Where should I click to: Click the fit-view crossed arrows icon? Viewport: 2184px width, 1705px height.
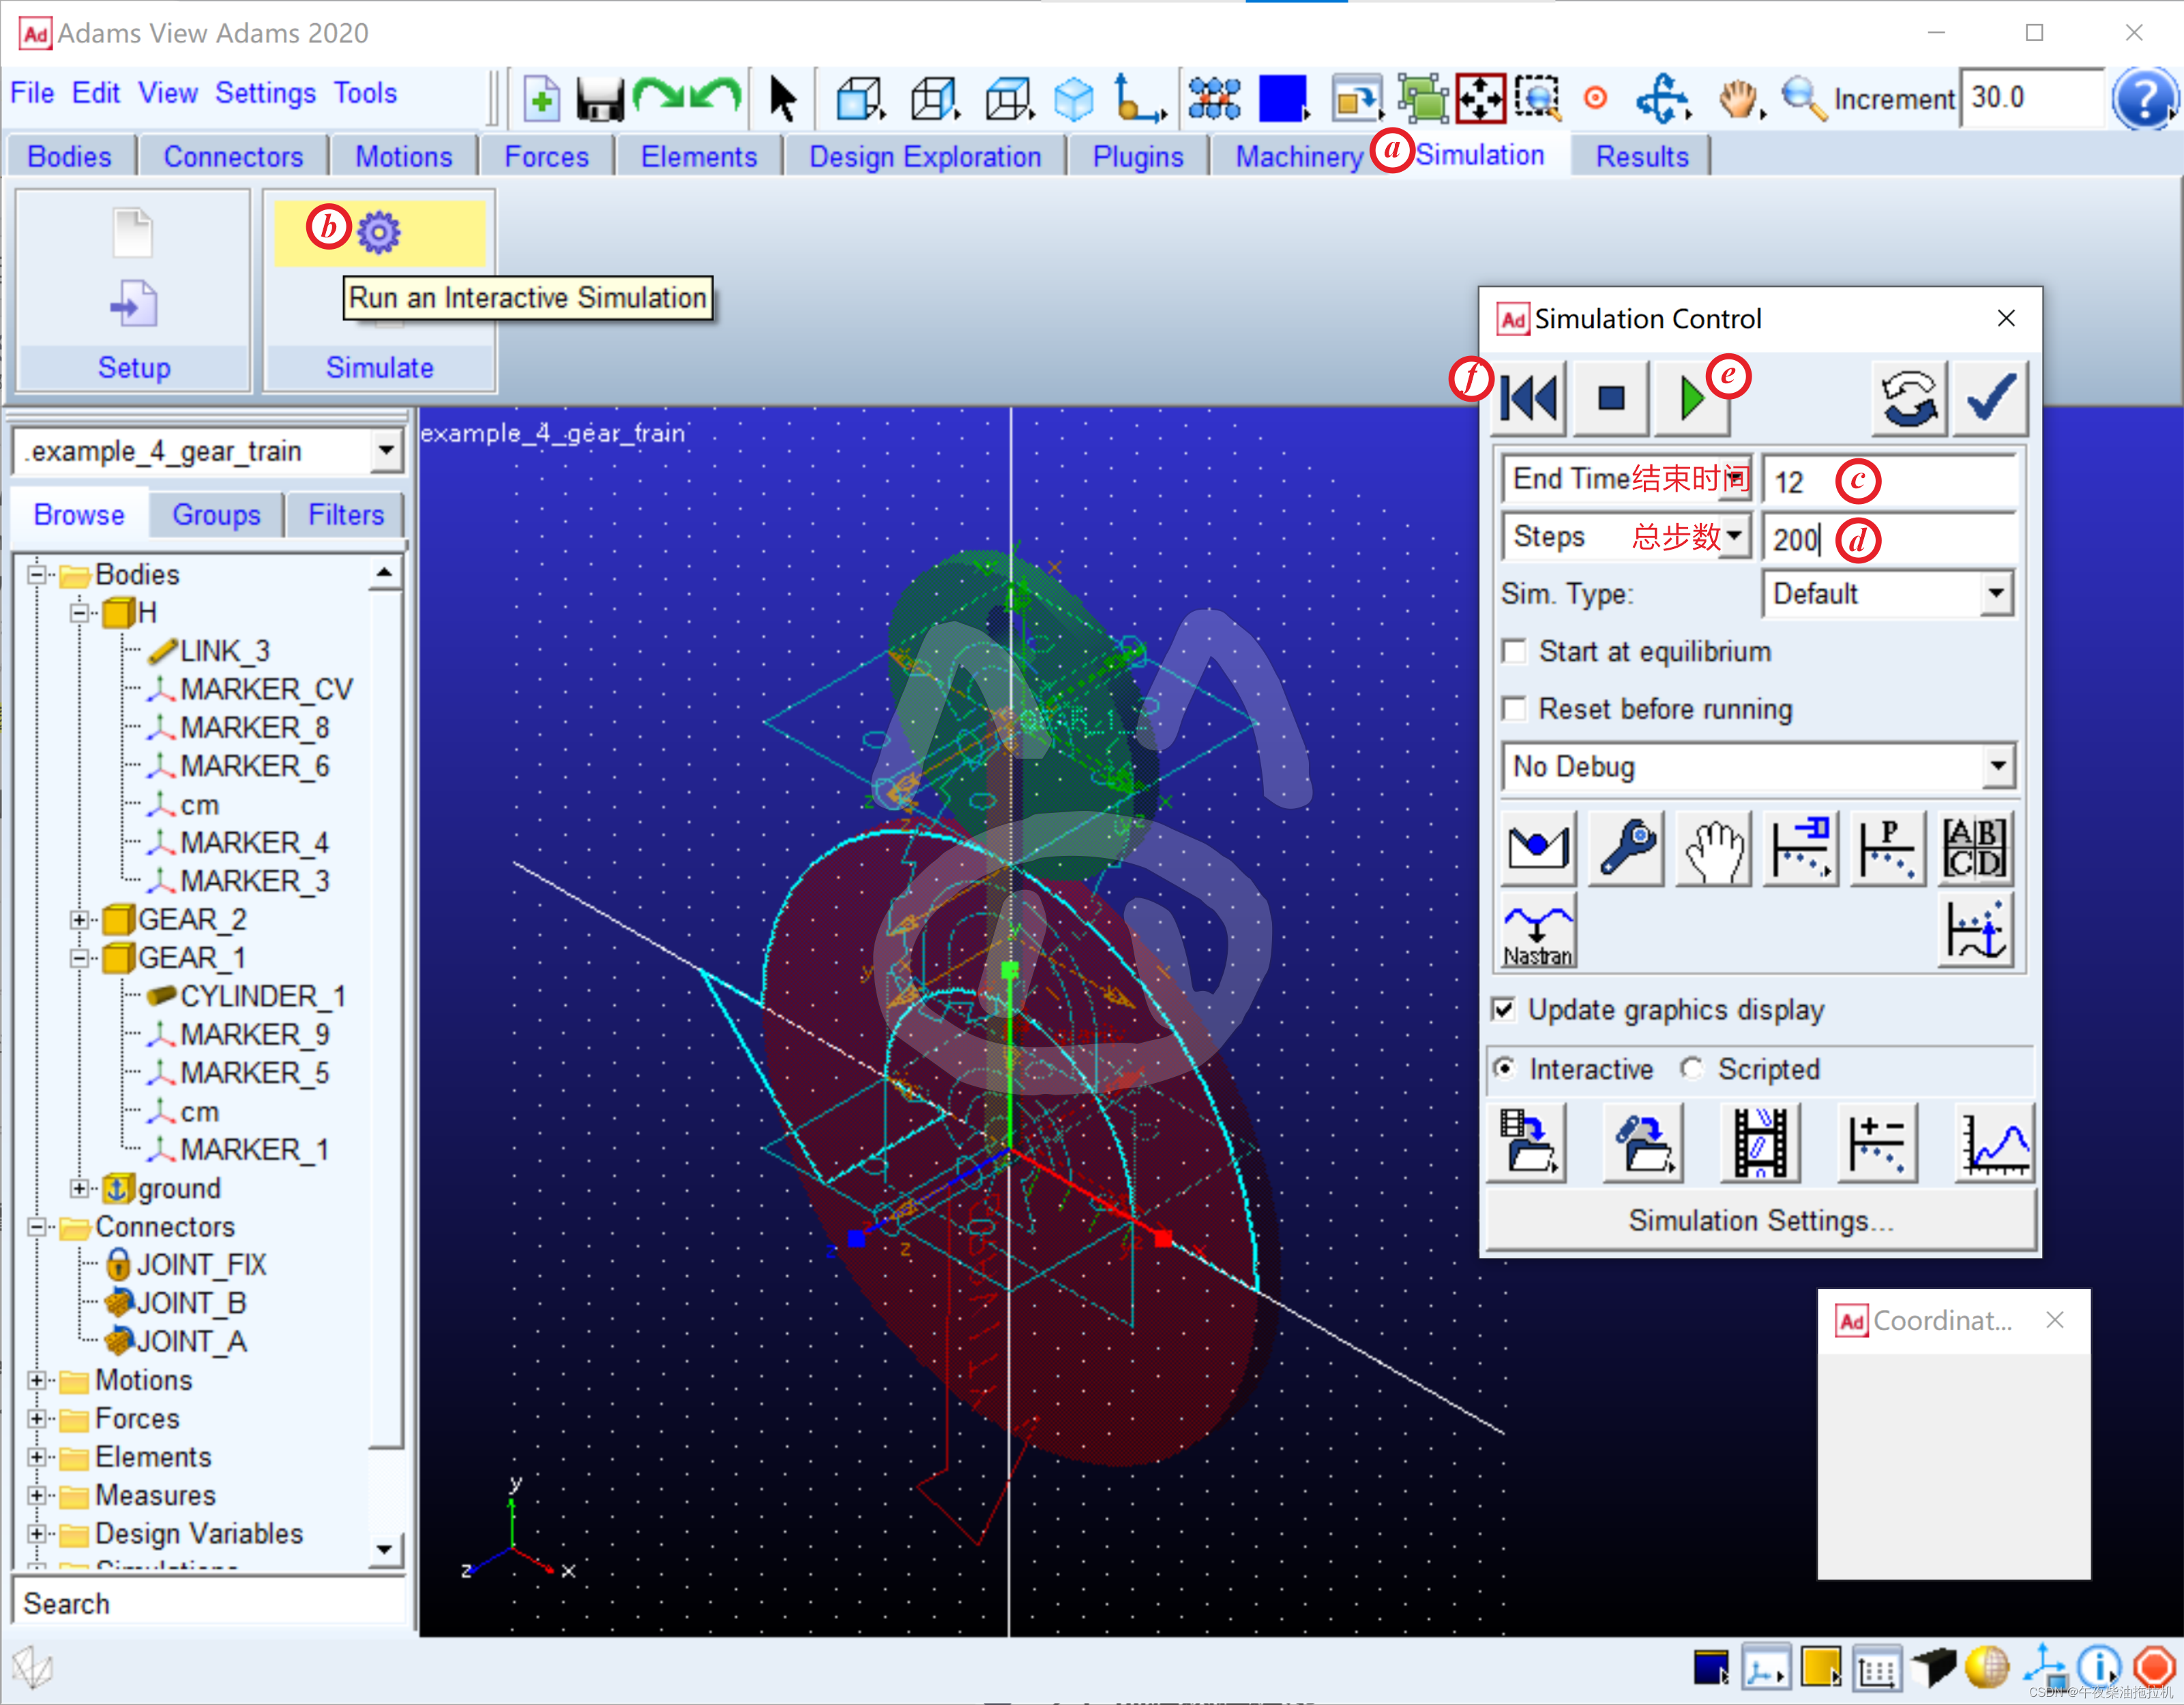1480,98
